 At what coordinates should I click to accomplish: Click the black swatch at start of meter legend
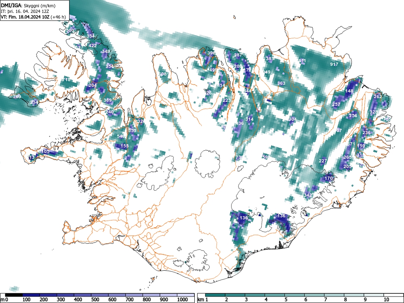tap(14, 295)
